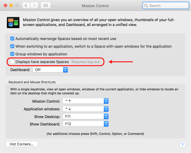Open the Application windows shortcut dropdown

[86, 109]
